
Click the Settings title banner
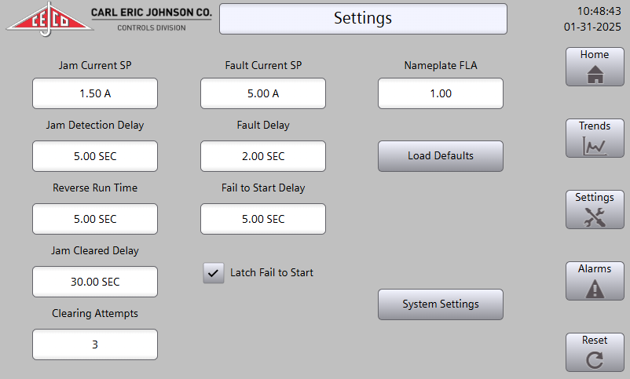[x=363, y=19]
